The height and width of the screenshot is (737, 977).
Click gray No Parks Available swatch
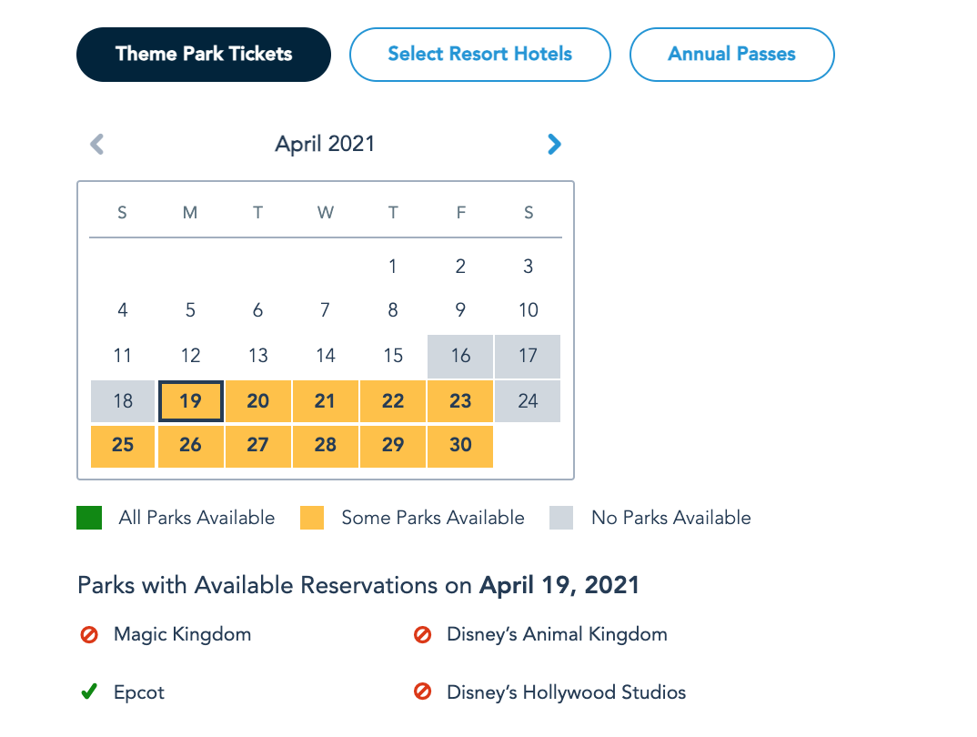coord(561,518)
